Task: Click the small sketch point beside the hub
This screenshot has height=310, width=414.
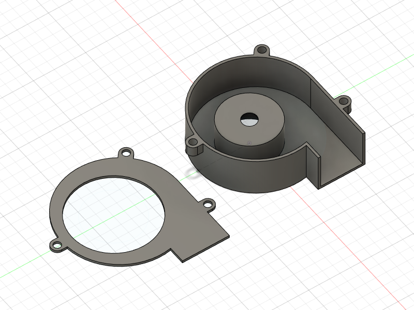Action: [249, 143]
